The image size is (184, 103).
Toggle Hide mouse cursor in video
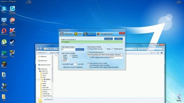[x=88, y=63]
